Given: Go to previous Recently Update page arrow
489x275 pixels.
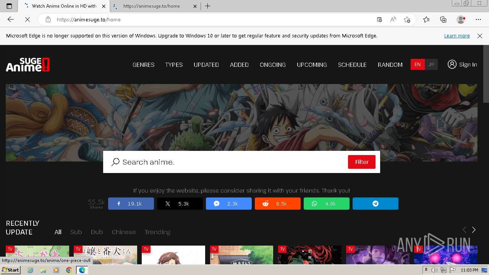Looking at the screenshot, I should point(465,230).
